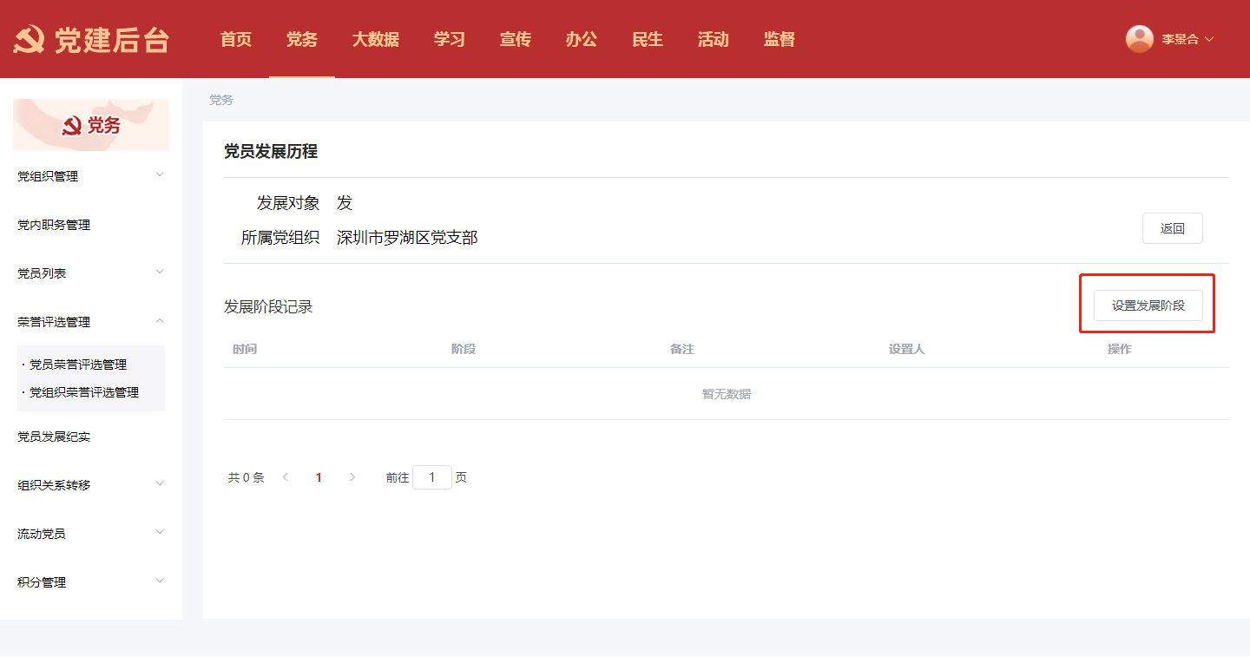1250x657 pixels.
Task: Expand the 党组织管理 sidebar section
Action: coord(91,176)
